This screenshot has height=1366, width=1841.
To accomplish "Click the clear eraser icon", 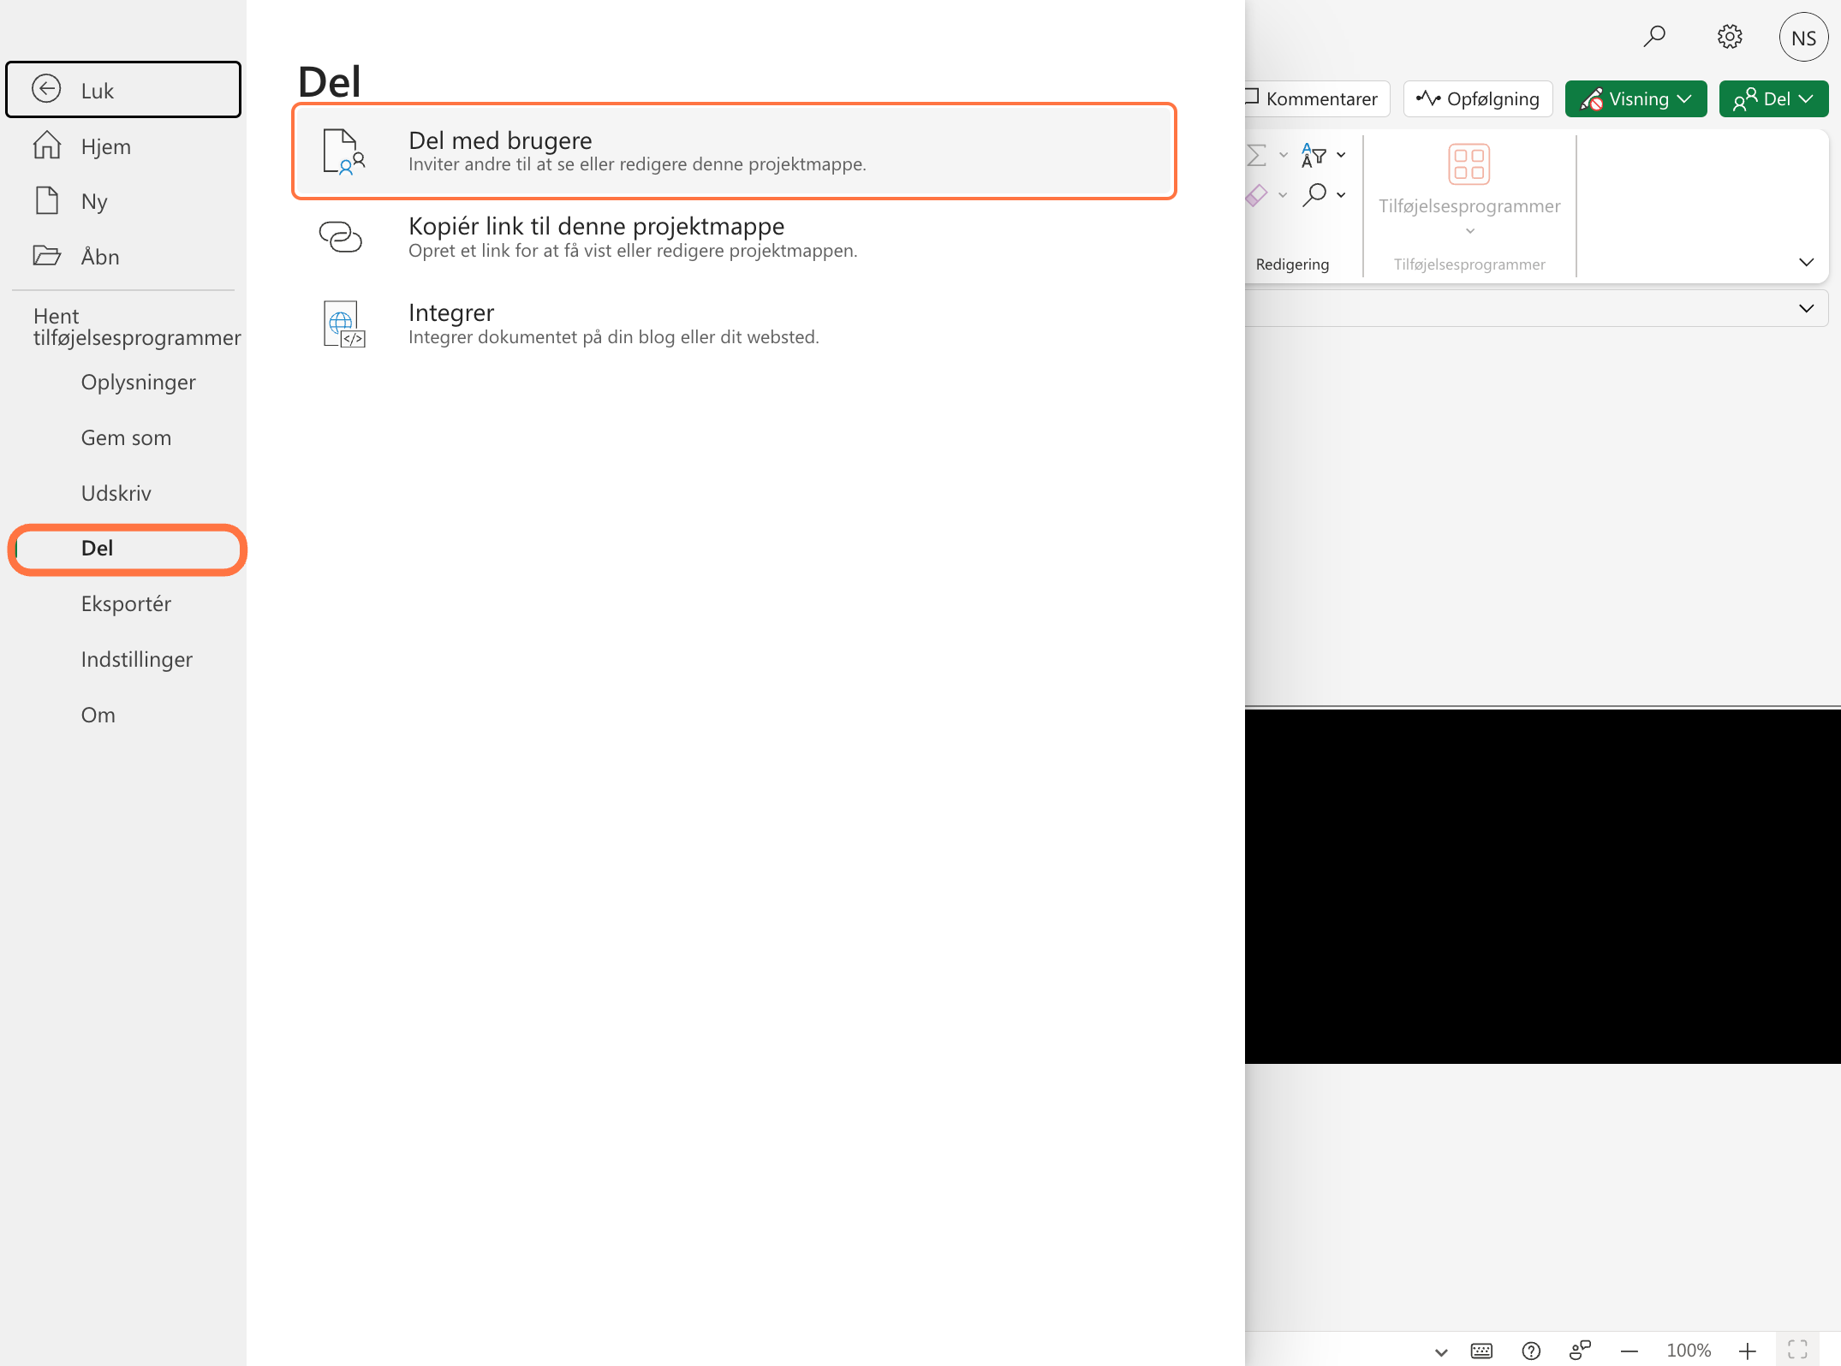I will point(1256,195).
